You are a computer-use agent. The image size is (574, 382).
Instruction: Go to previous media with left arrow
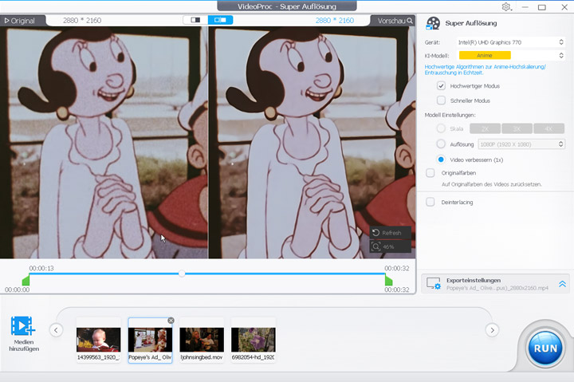pos(56,330)
